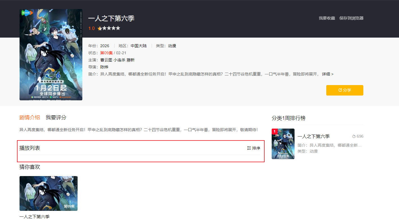This screenshot has height=221, width=399.
Task: Click the 播放列表 heading
Action: pos(30,148)
